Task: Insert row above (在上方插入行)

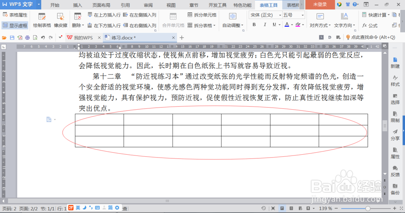Action: (104, 15)
